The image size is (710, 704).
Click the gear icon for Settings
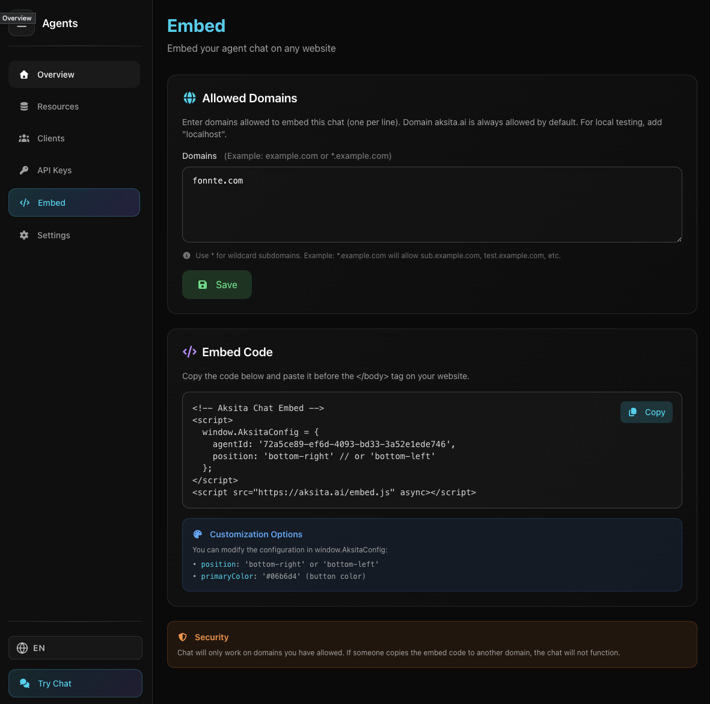coord(24,235)
